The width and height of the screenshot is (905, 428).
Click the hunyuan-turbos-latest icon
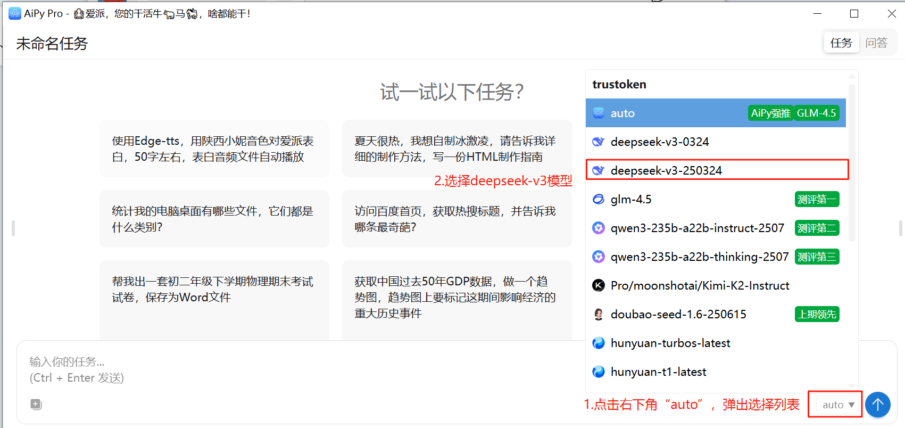[x=599, y=343]
